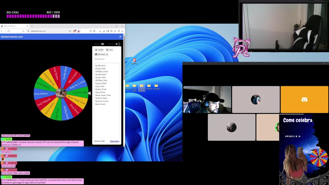329x185 pixels.
Task: Open the Simulators desktop folder
Action: [156, 87]
